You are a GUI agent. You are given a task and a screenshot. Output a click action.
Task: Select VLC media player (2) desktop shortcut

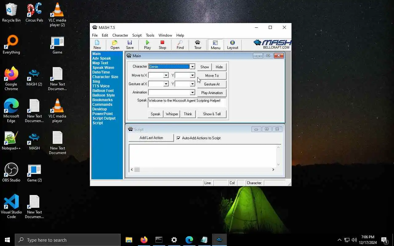coord(57,15)
